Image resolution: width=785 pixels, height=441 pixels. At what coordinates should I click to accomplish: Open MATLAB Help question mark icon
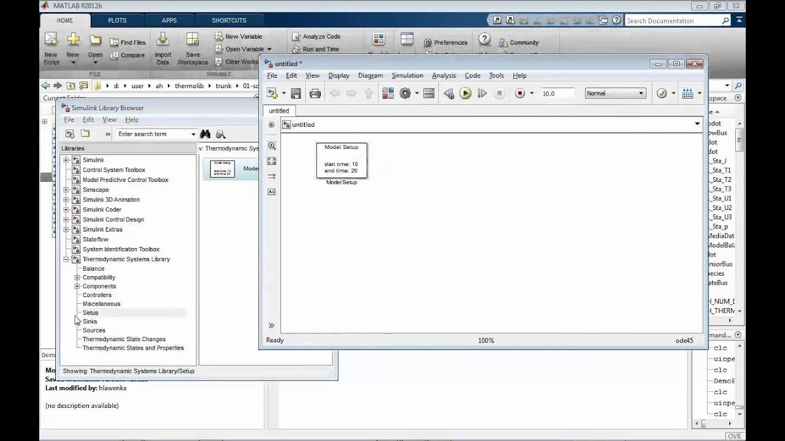click(484, 39)
